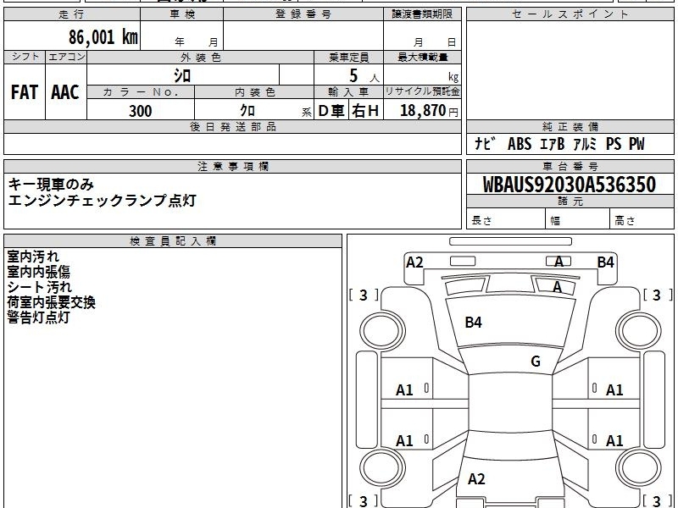Screen dimensions: 678x508
Task: Click the 乗車定員 header
Action: [348, 58]
